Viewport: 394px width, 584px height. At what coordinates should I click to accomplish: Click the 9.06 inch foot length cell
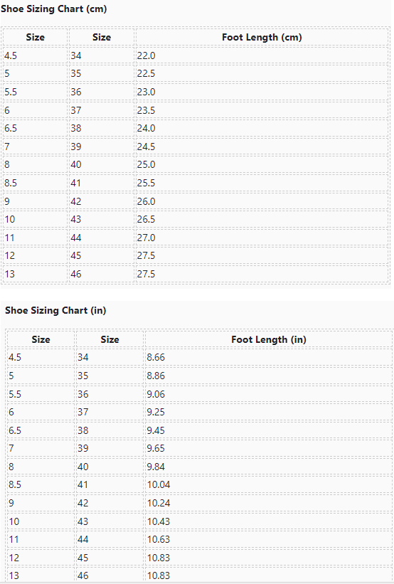tap(269, 394)
